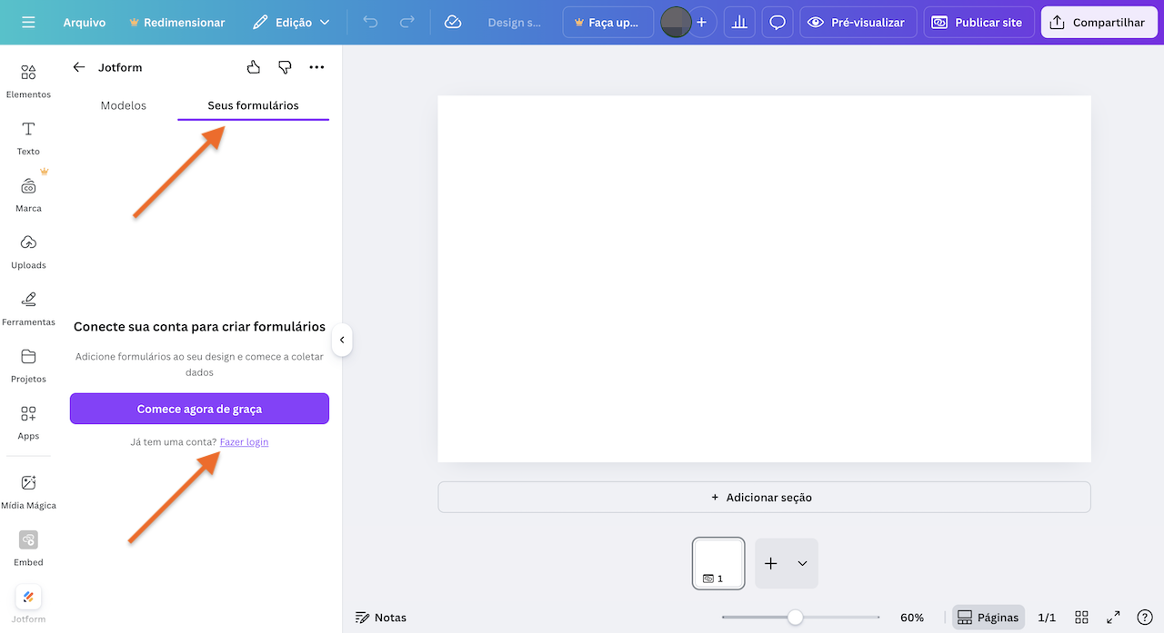Click Comece agora de graça button

click(x=199, y=408)
